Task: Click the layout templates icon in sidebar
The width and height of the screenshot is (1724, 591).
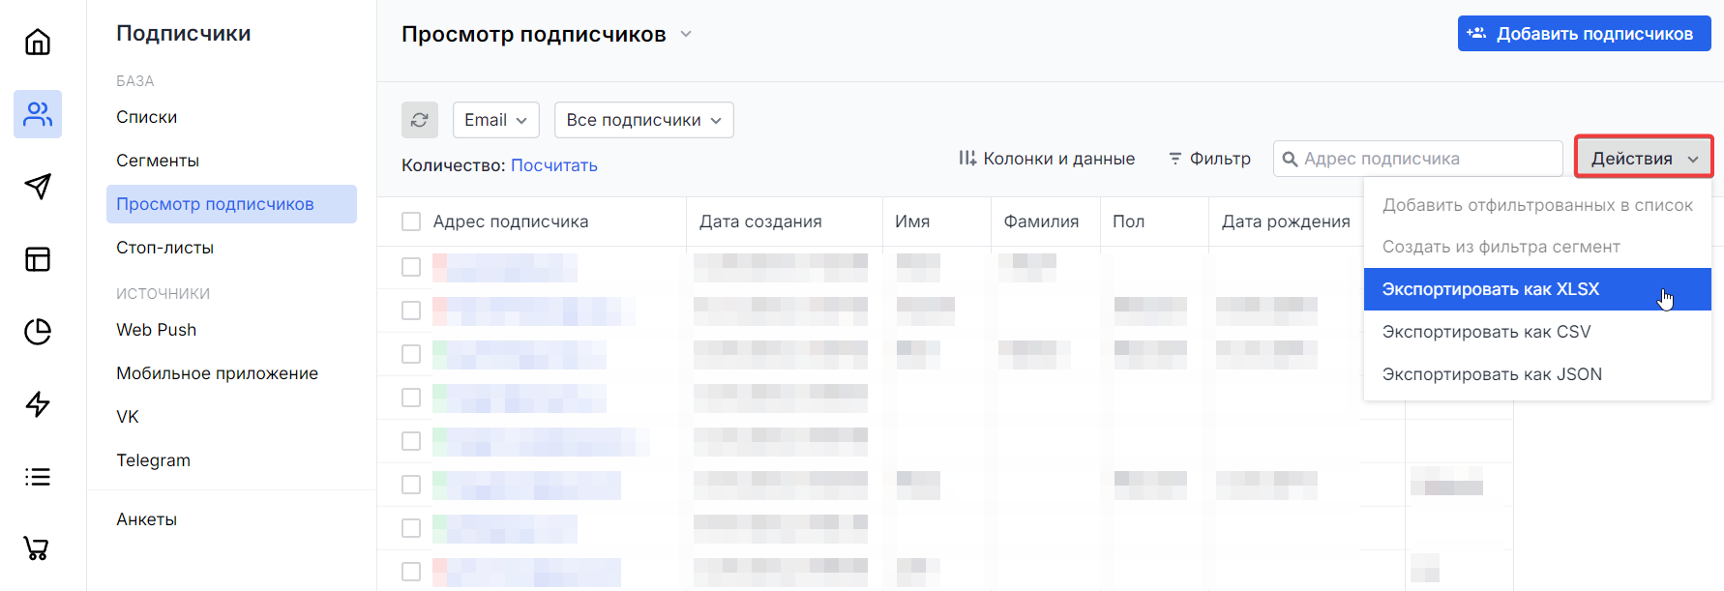Action: [38, 259]
